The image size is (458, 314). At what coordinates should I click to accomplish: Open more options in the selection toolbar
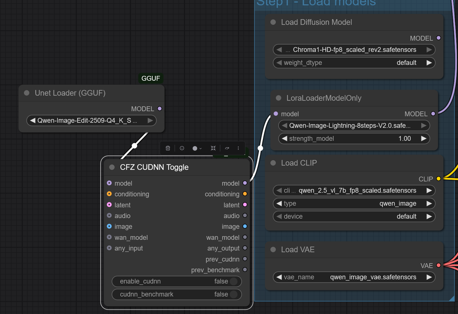pos(238,148)
